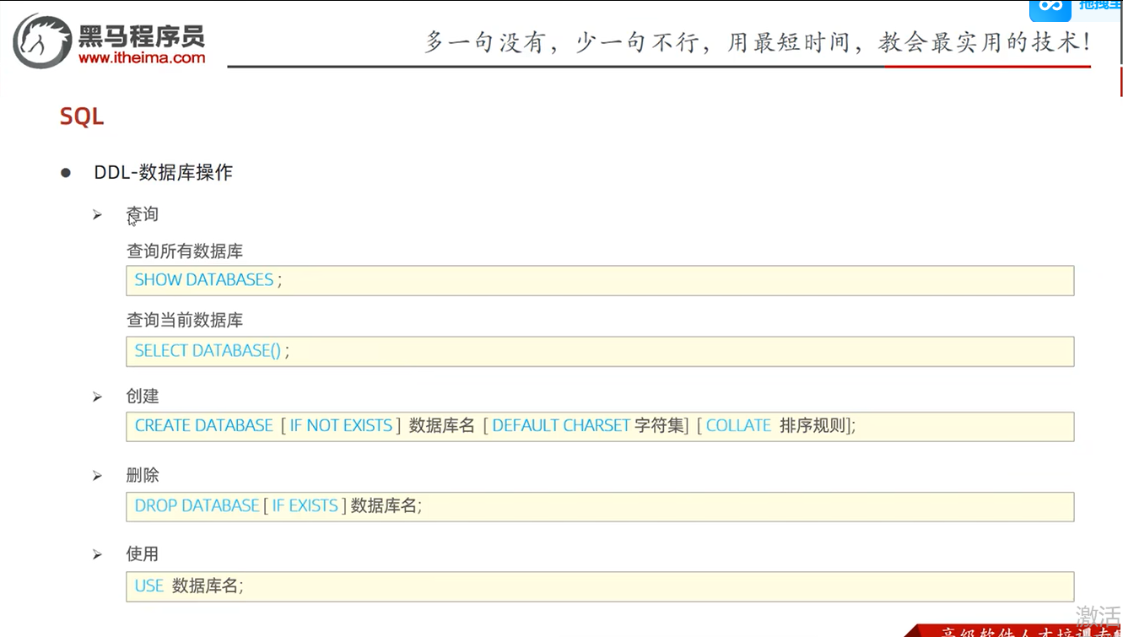Image resolution: width=1123 pixels, height=637 pixels.
Task: Click the DROP DATABASE keyword
Action: pyautogui.click(x=197, y=505)
